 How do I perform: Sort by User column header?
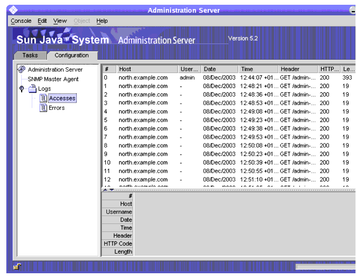[189, 69]
